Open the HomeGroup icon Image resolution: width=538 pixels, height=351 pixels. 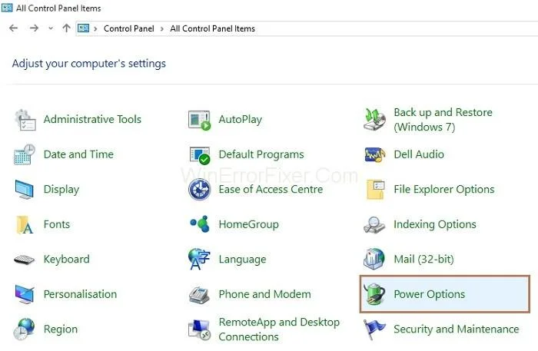200,224
